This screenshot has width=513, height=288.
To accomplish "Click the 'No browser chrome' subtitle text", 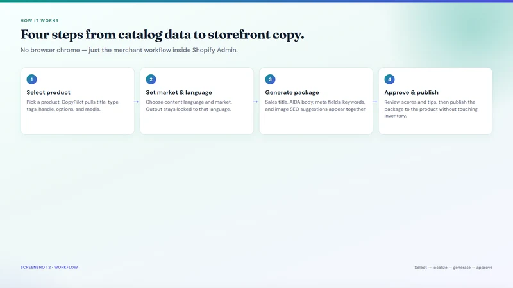I will pos(129,50).
